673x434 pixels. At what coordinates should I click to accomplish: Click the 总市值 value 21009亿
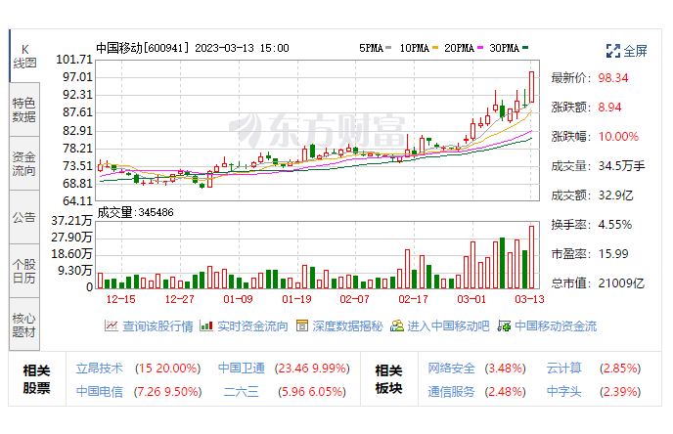coord(621,283)
